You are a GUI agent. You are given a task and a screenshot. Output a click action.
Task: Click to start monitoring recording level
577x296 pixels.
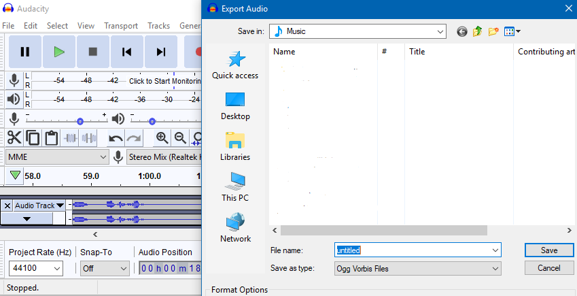click(x=164, y=81)
